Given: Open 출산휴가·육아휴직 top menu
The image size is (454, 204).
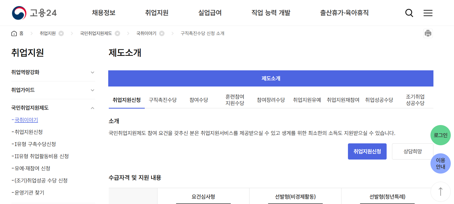Looking at the screenshot, I should click(x=344, y=13).
